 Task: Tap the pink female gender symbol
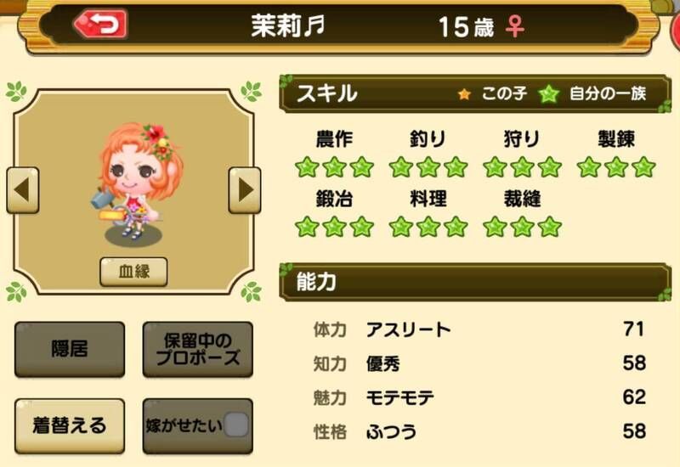(515, 26)
